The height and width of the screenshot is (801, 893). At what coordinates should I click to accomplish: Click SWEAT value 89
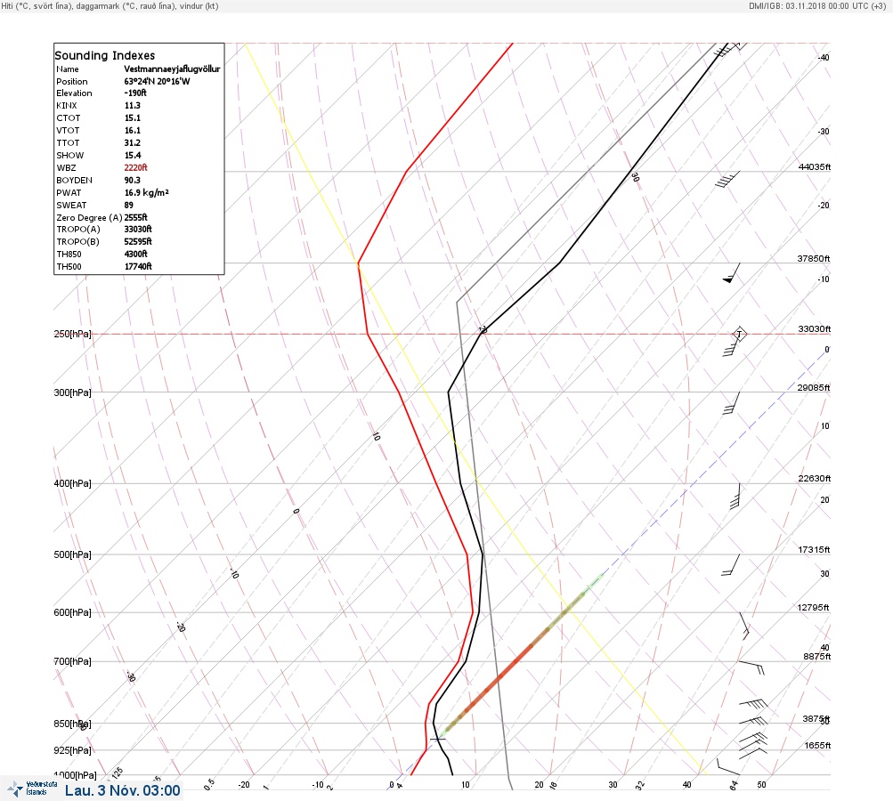point(129,205)
